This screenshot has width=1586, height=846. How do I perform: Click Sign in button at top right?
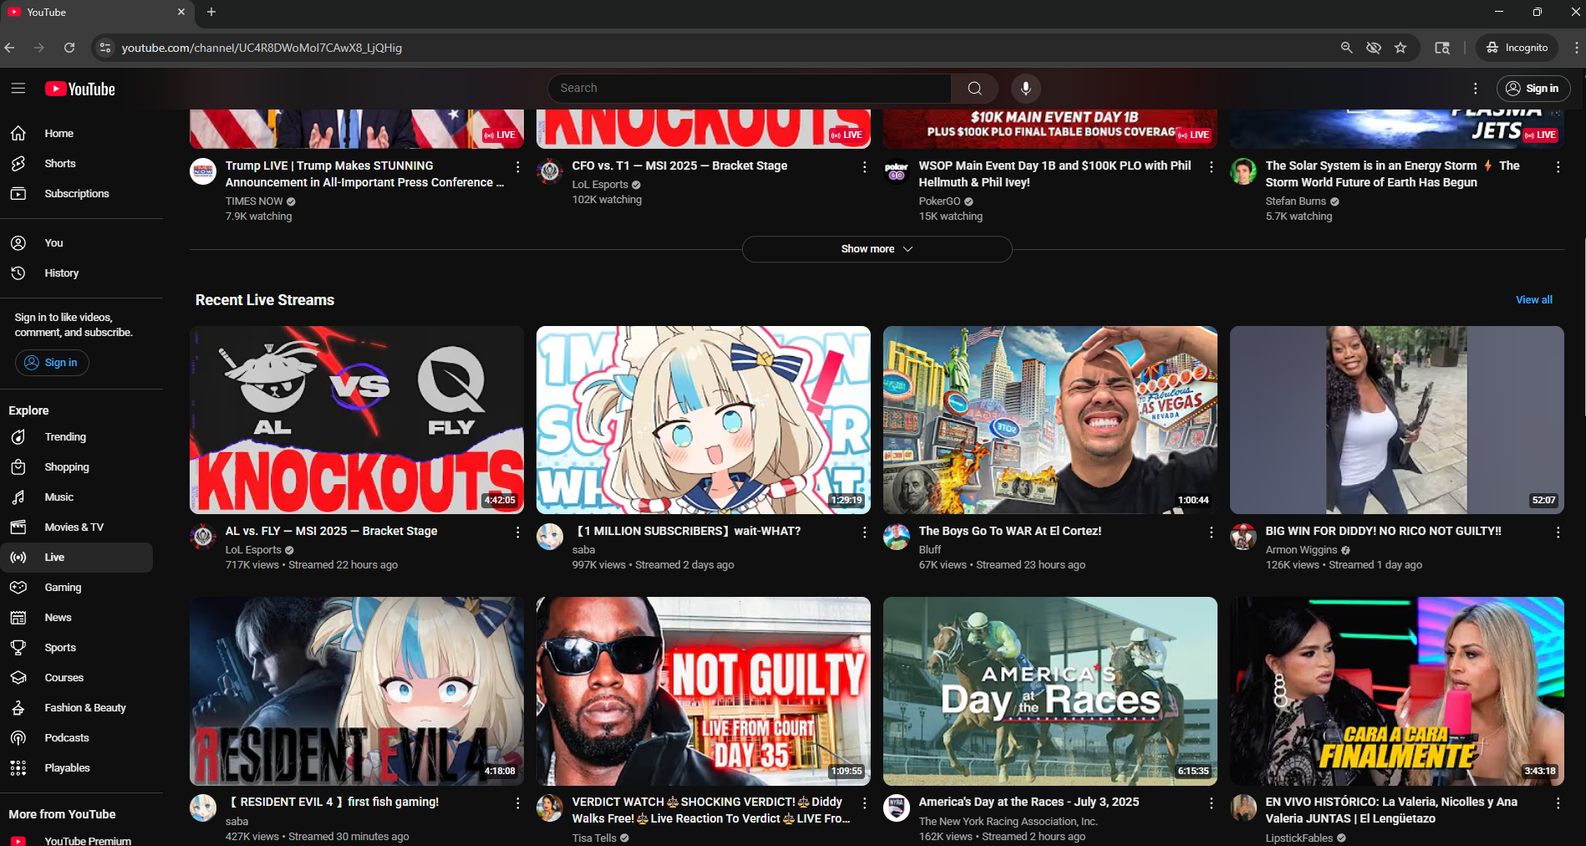[1533, 89]
